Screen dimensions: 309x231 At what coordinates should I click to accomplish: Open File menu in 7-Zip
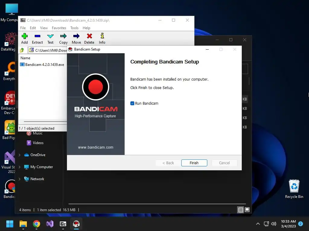click(23, 28)
